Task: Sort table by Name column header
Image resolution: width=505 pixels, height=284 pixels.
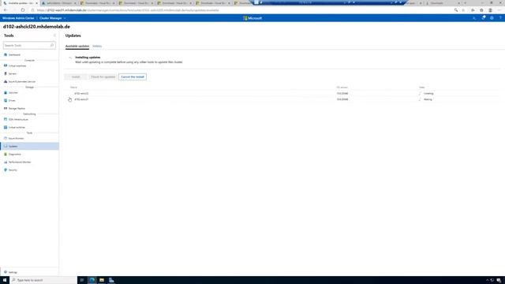Action: point(73,88)
